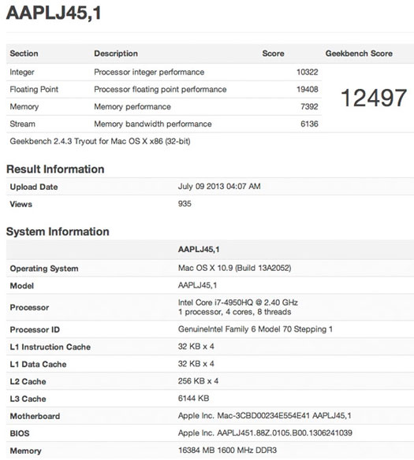This screenshot has width=414, height=460.
Task: Select the Floating Point section label
Action: (x=34, y=89)
